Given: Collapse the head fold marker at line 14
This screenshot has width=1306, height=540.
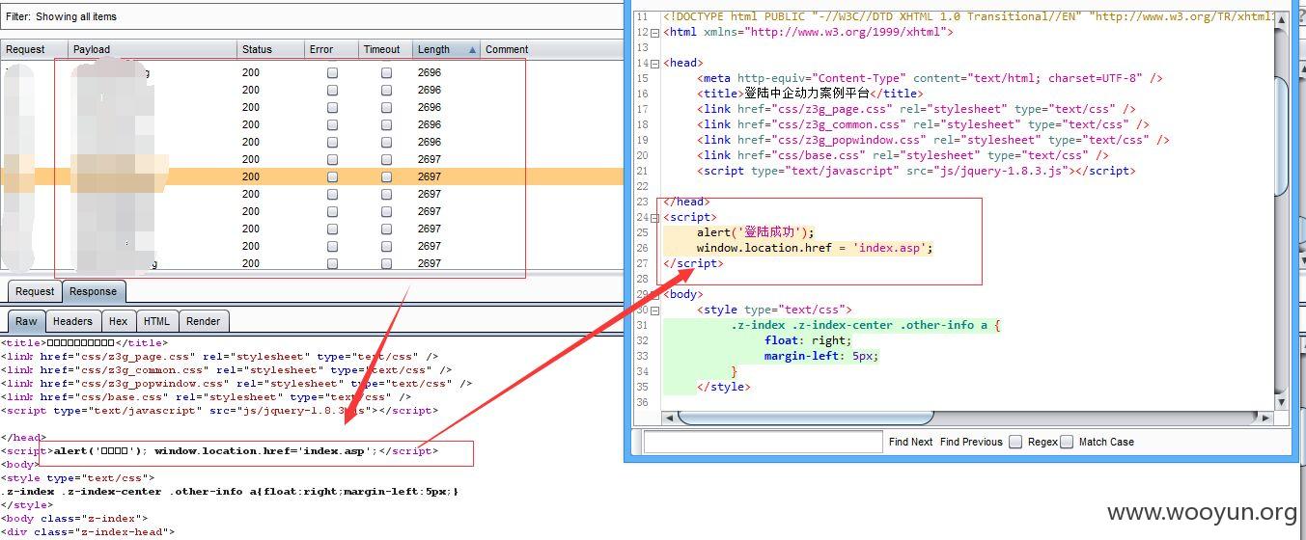Looking at the screenshot, I should click(x=655, y=63).
